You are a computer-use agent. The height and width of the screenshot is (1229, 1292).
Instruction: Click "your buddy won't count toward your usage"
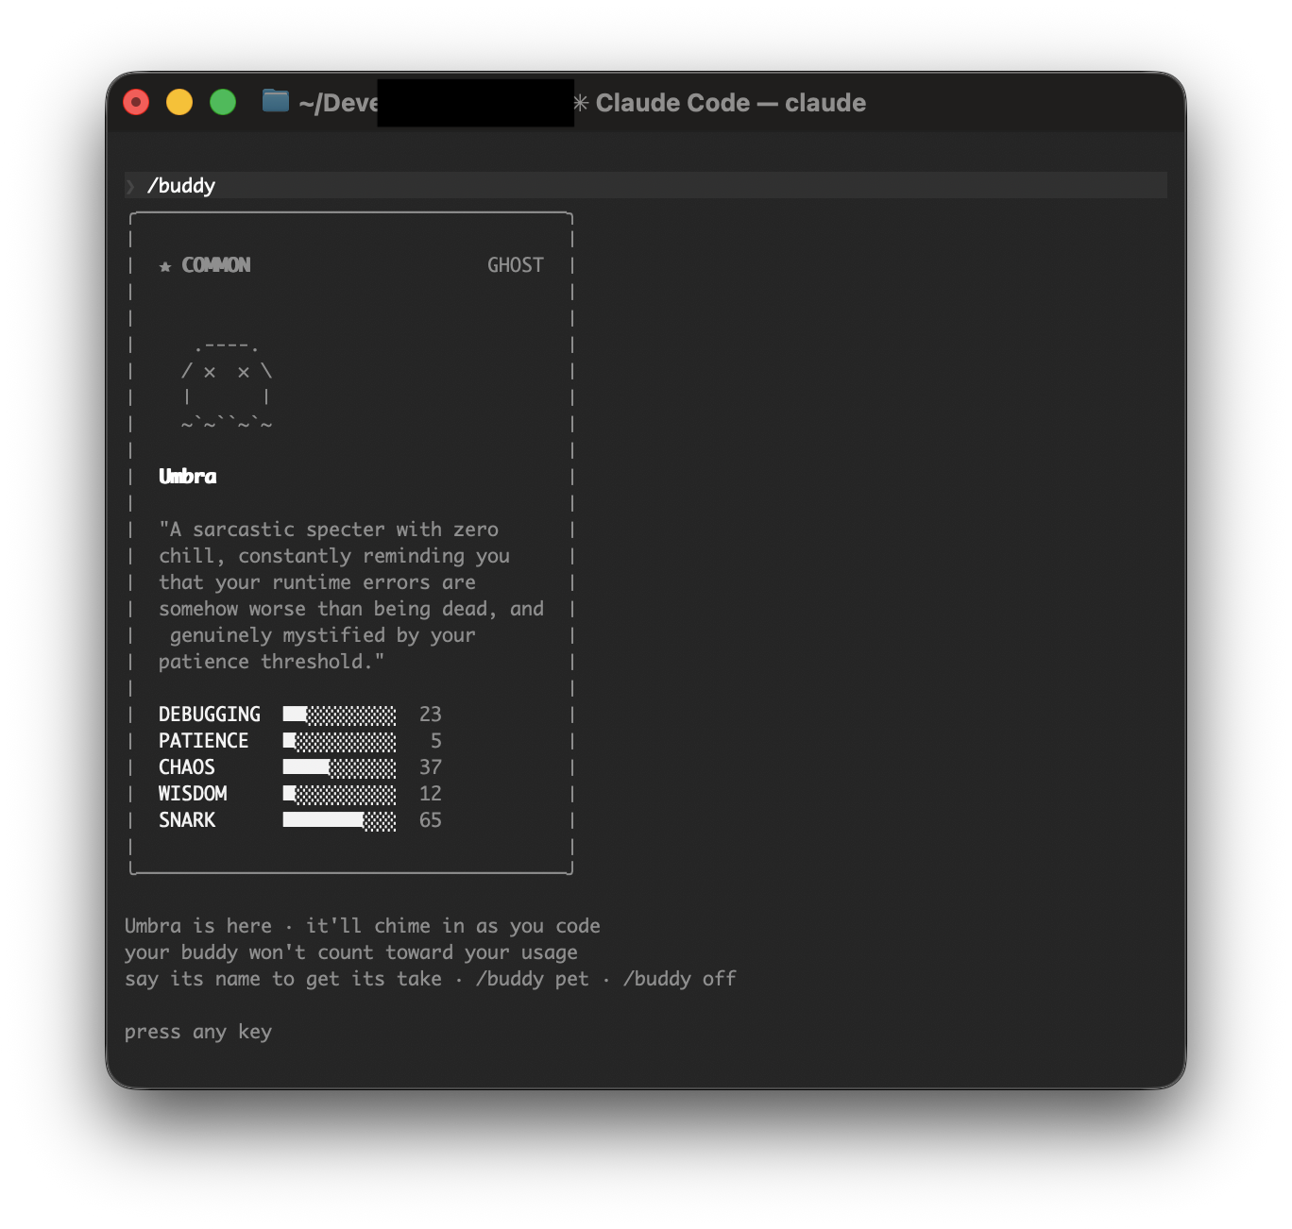[x=351, y=952]
